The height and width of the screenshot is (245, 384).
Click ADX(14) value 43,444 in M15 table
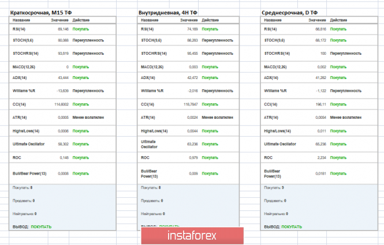tap(63, 78)
